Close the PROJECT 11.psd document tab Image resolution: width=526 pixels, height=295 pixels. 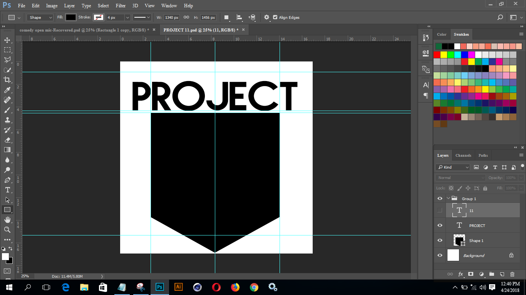(243, 30)
